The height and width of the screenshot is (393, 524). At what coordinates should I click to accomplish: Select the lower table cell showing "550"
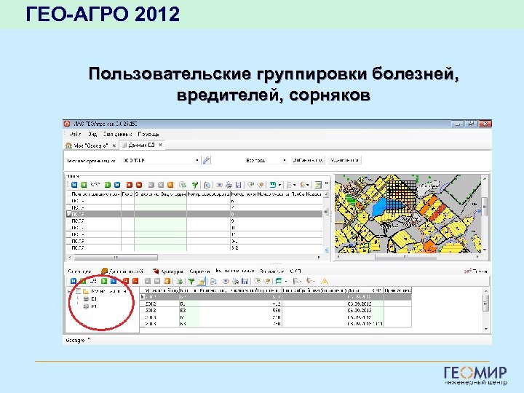coord(241,311)
